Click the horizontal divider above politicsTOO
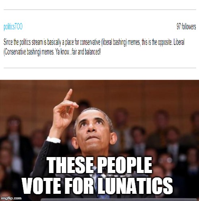The height and width of the screenshot is (201, 199). point(100,10)
